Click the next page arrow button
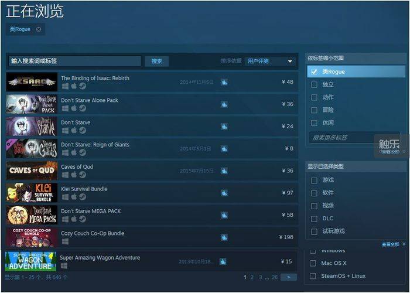 click(x=289, y=277)
